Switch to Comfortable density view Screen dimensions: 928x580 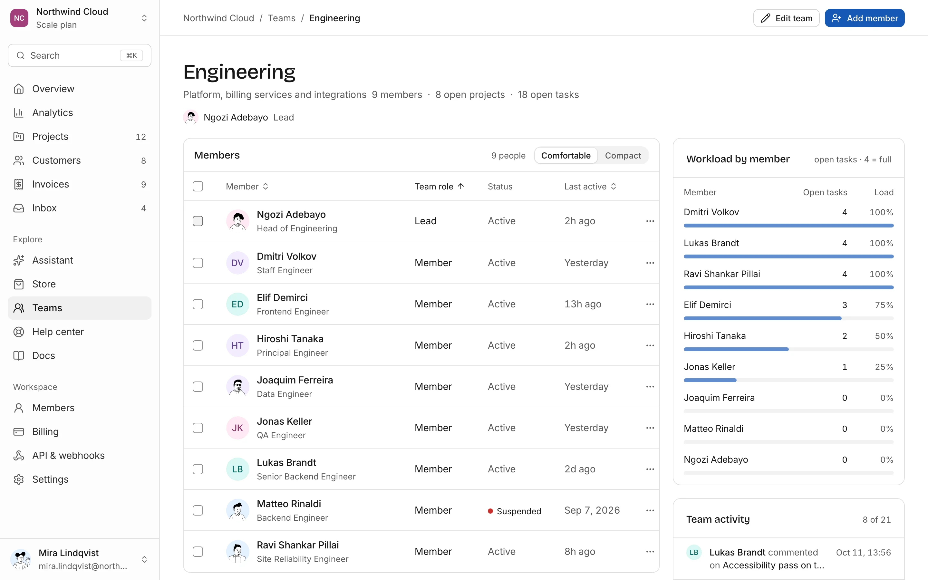pyautogui.click(x=565, y=155)
